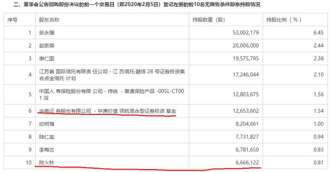This screenshot has width=330, height=172.
Task: Click share count 6,666,122
Action: (x=247, y=162)
